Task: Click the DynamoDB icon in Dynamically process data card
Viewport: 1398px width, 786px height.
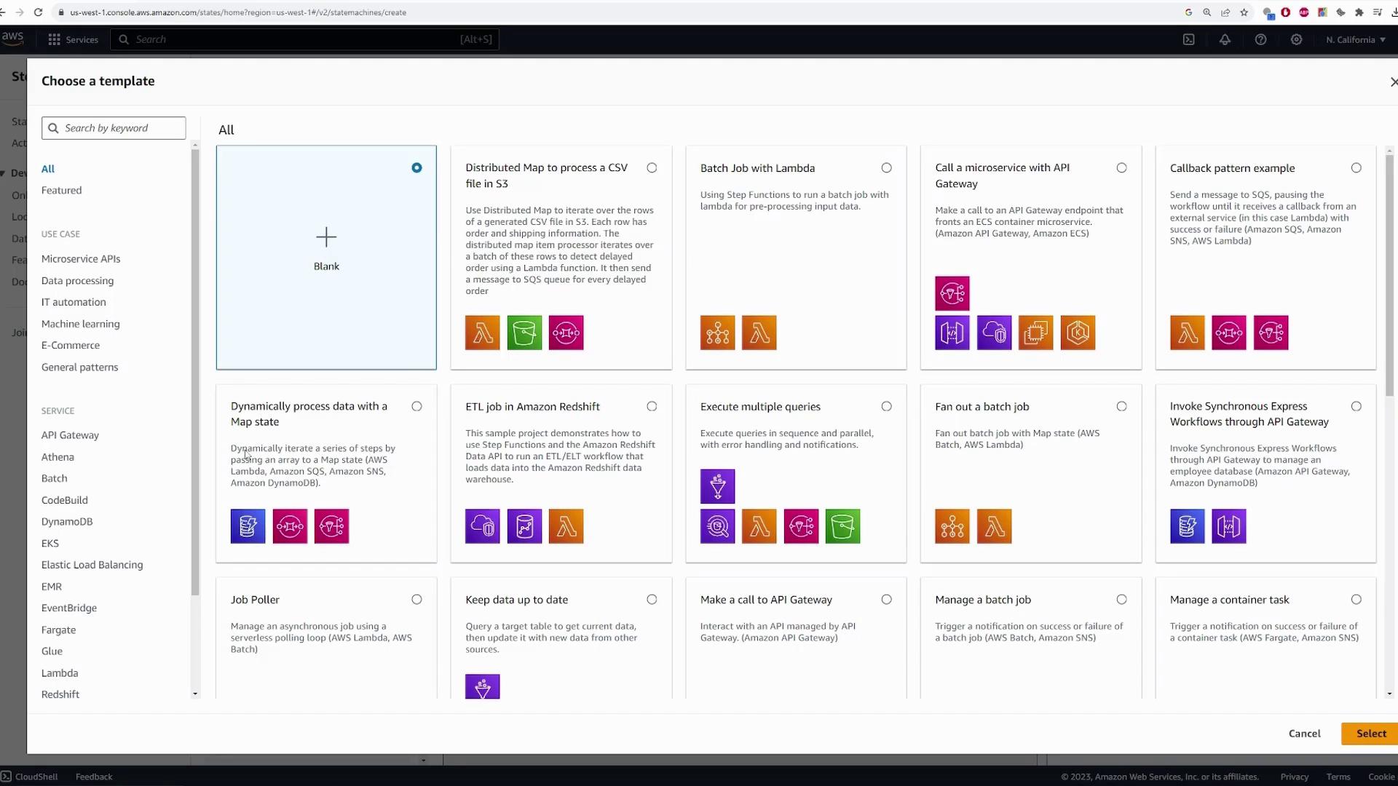Action: tap(248, 526)
